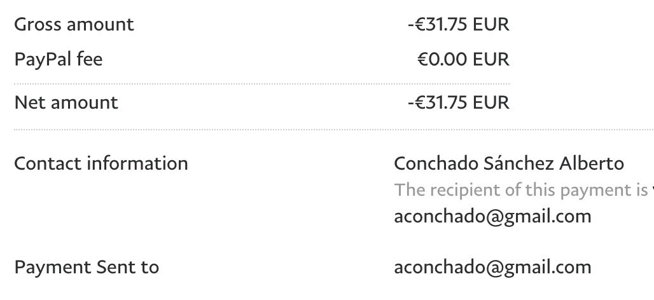Click the word Alberto in recipient name
The image size is (654, 300).
[x=592, y=163]
